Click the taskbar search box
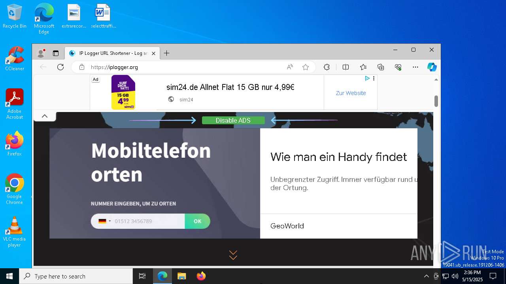The width and height of the screenshot is (506, 284). point(76,276)
